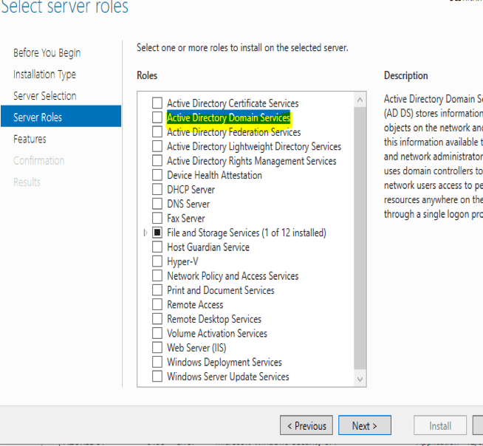Select the Print and Document Services role
Viewport: 483px width, 446px height.
coord(220,290)
